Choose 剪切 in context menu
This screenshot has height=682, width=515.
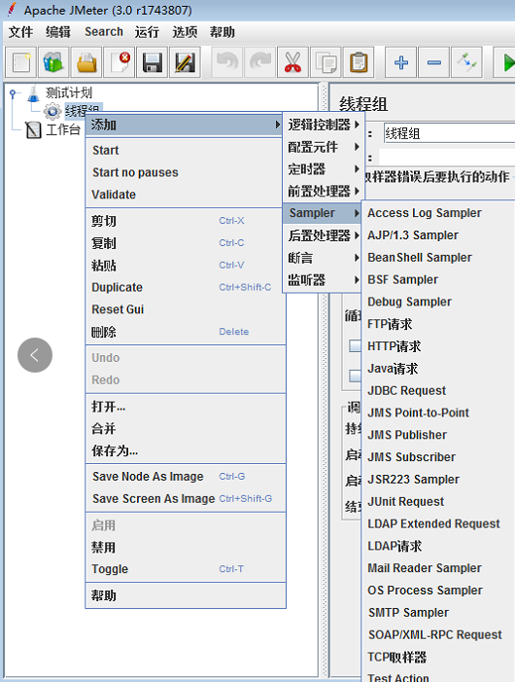pyautogui.click(x=186, y=221)
